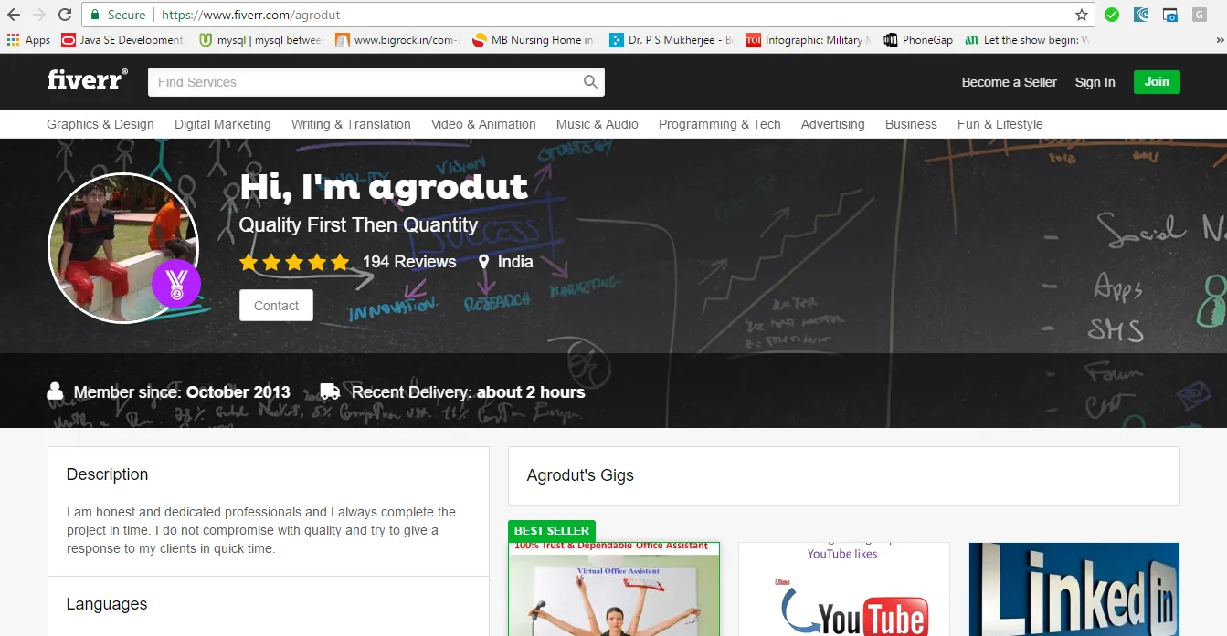Click the Contact button

coord(276,306)
